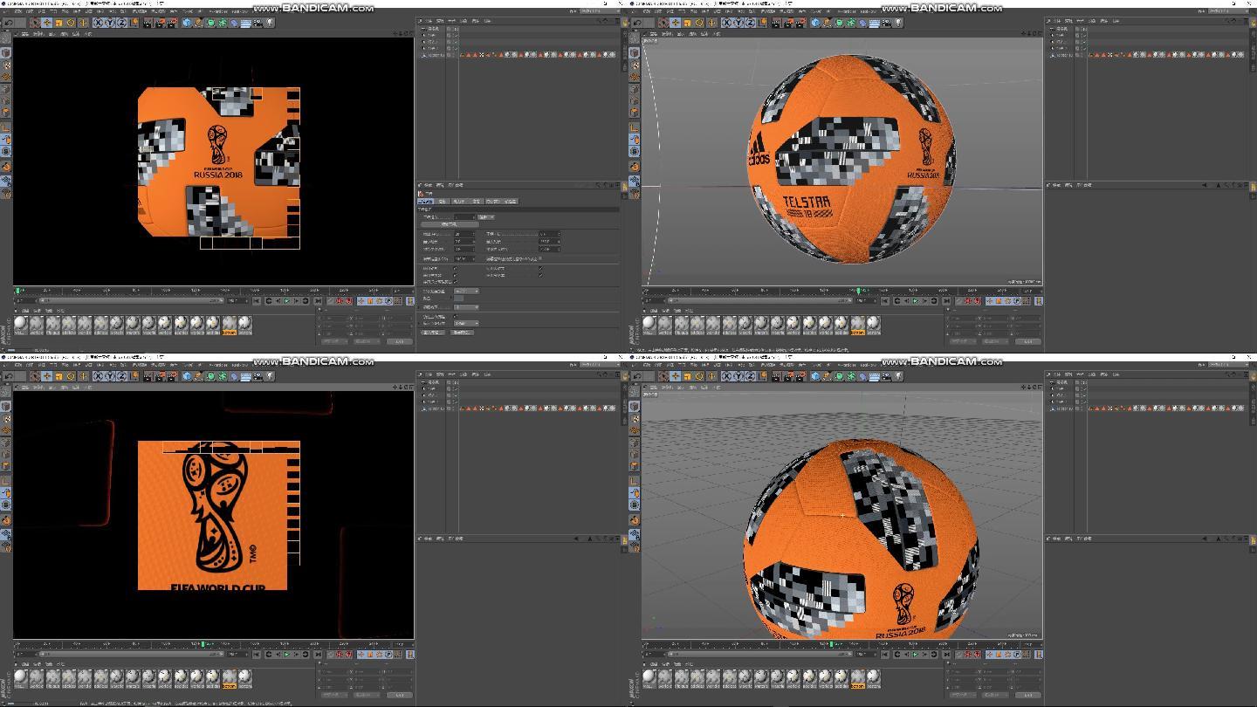
Task: Toggle first right-column checkbox, attribute panel
Action: click(x=540, y=268)
